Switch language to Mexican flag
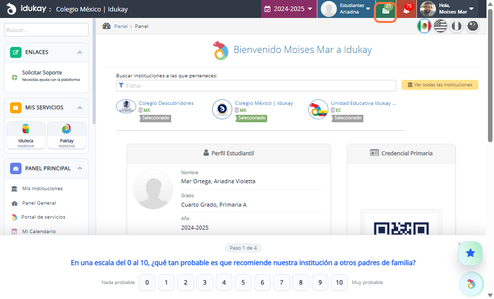 (424, 26)
